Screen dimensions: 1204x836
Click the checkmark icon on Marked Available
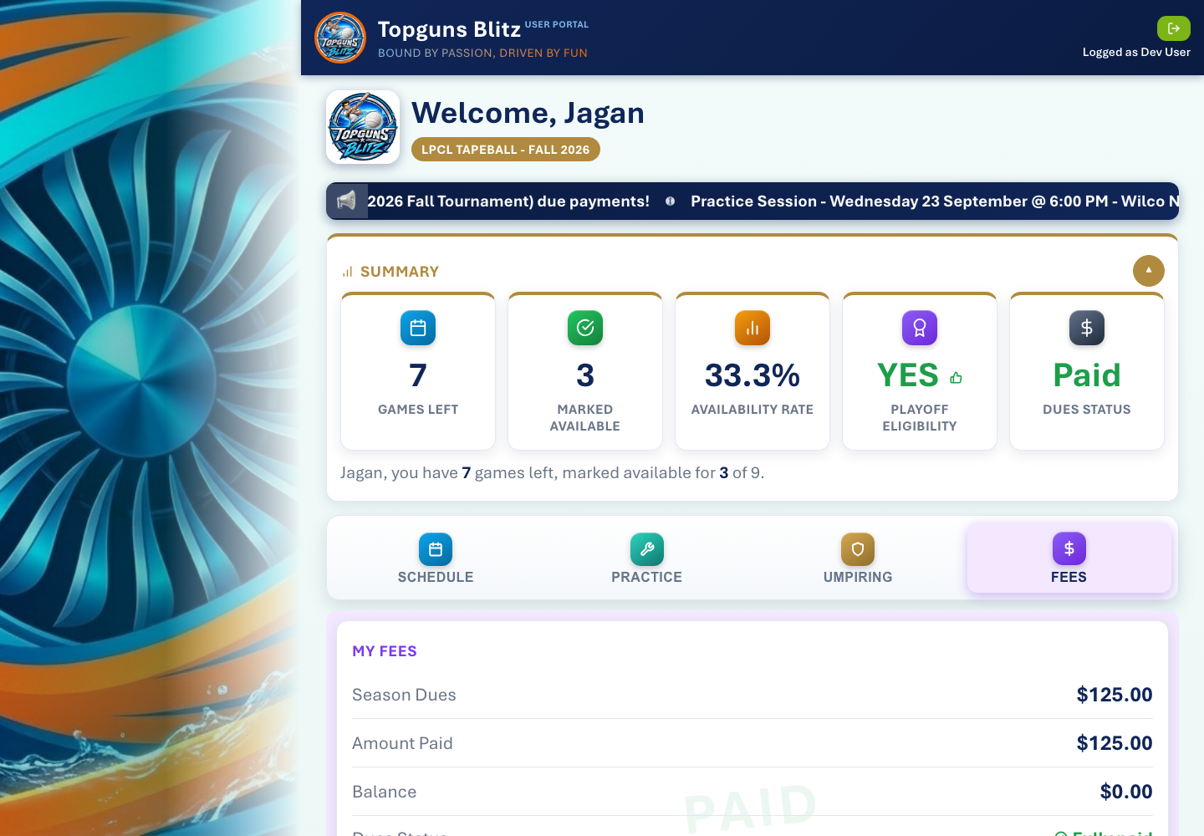tap(585, 328)
